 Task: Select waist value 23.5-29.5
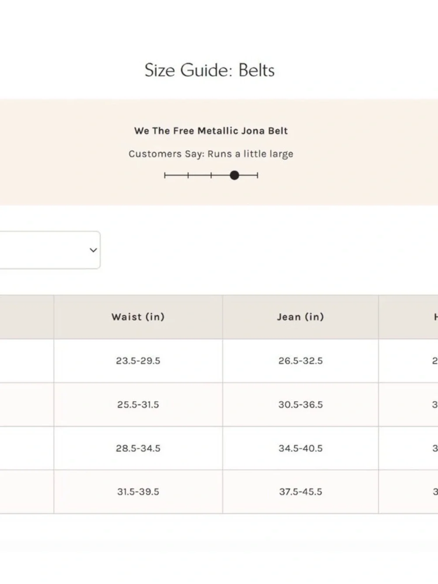[x=138, y=361]
